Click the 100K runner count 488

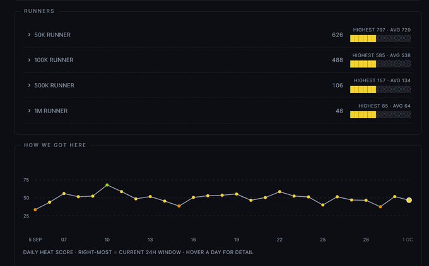click(338, 60)
